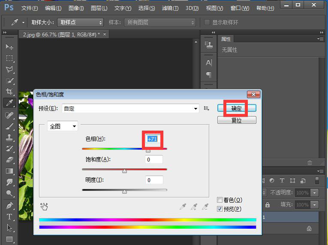The height and width of the screenshot is (245, 328).
Task: Open the 文件(F) menu
Action: coord(30,8)
